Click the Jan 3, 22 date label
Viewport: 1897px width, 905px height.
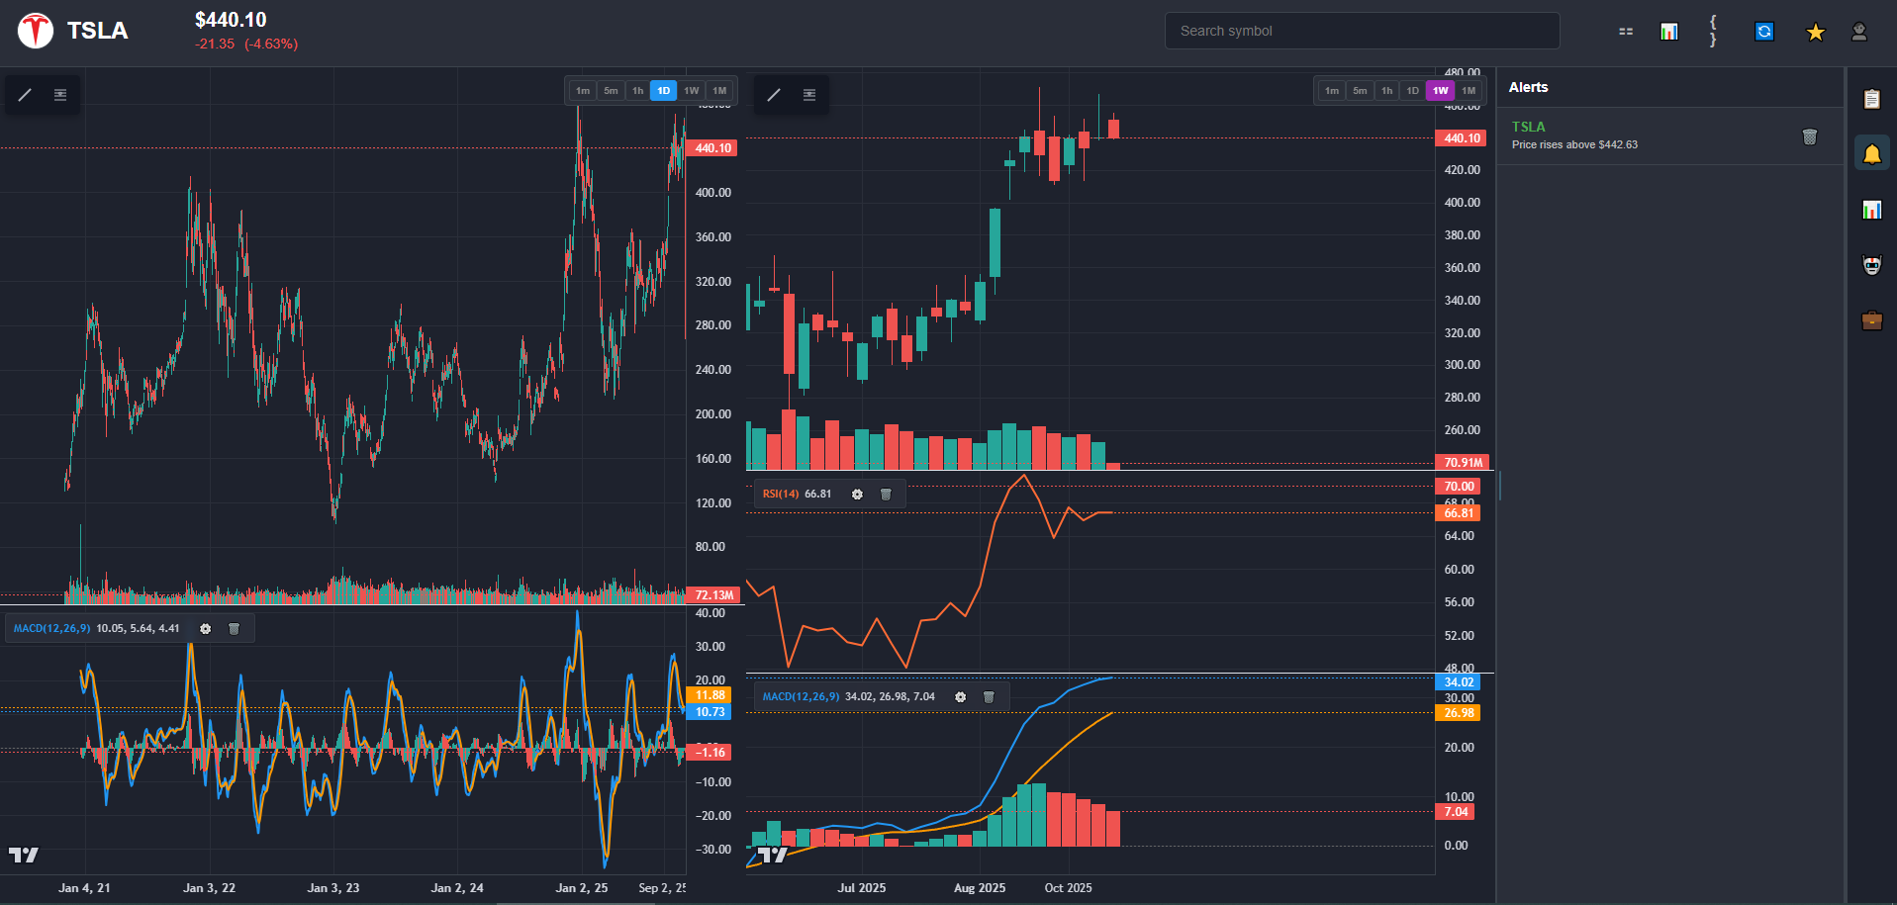pyautogui.click(x=210, y=888)
